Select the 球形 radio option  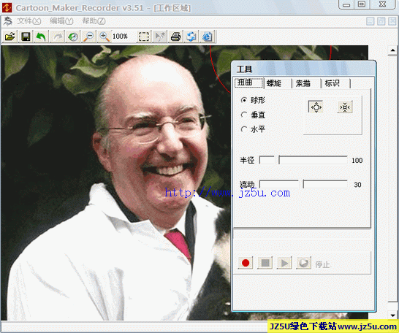253,100
